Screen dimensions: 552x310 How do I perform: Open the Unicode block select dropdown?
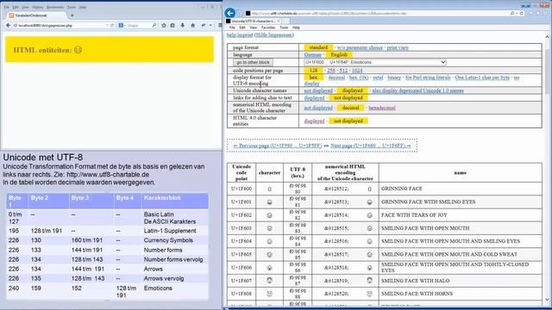pyautogui.click(x=375, y=62)
